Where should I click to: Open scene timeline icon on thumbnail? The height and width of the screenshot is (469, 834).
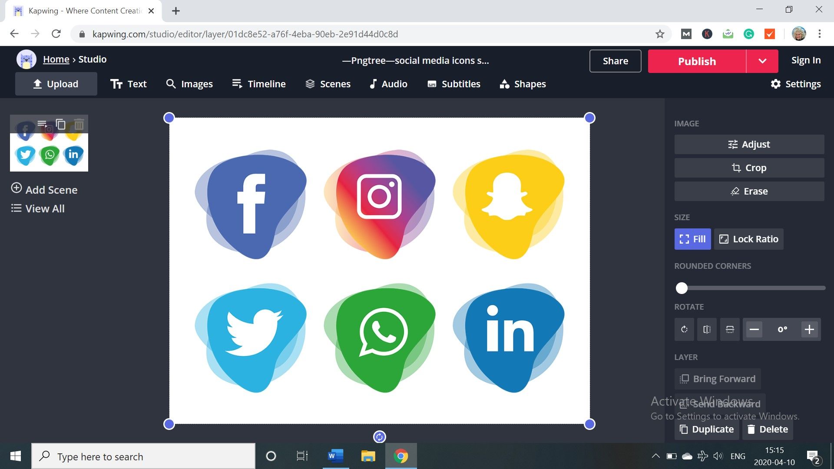point(42,125)
